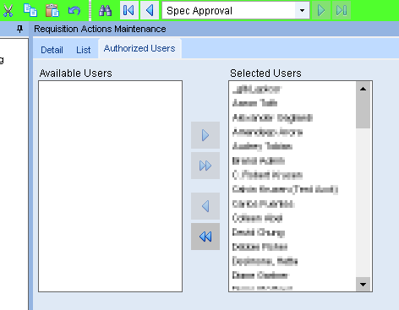Click inside the Spec Approval combo box
399x310 pixels.
(228, 11)
